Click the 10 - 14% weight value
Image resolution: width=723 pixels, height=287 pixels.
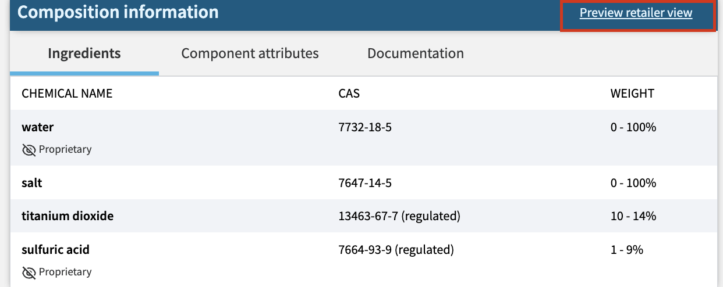[x=633, y=216]
